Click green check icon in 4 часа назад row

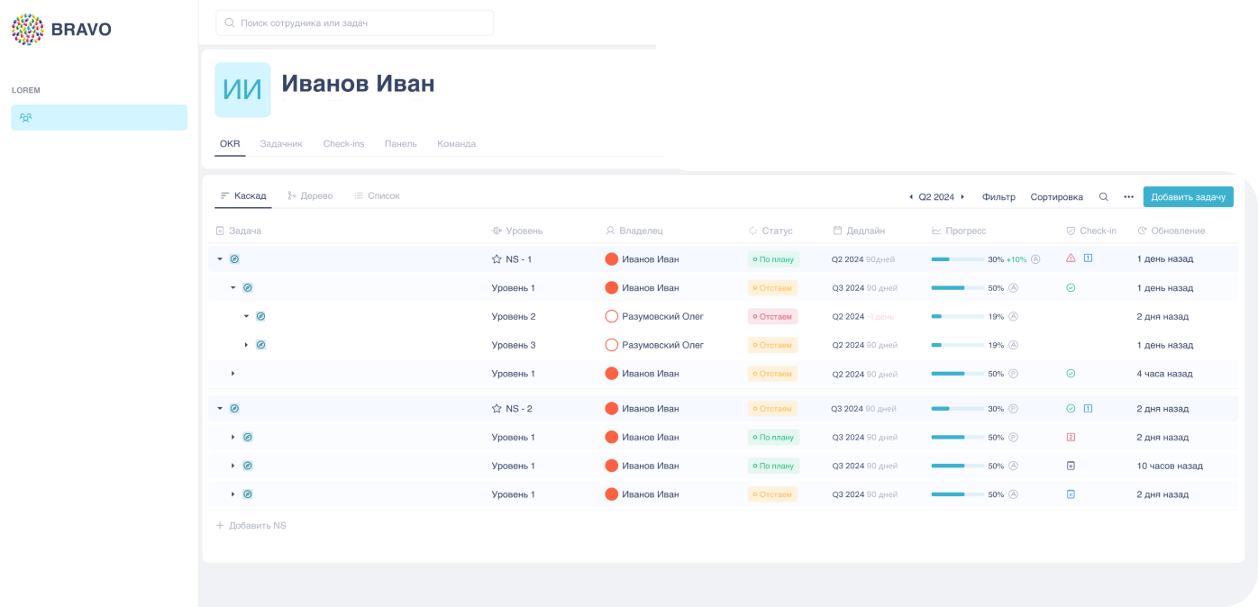pos(1071,373)
